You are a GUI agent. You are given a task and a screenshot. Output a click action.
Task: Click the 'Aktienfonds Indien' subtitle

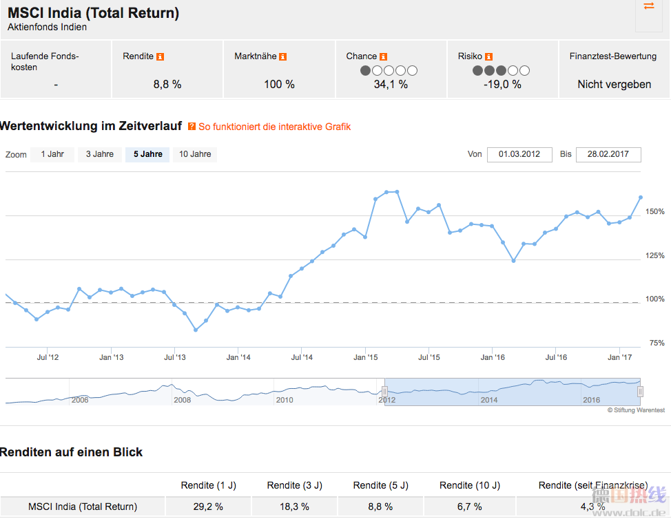point(47,28)
